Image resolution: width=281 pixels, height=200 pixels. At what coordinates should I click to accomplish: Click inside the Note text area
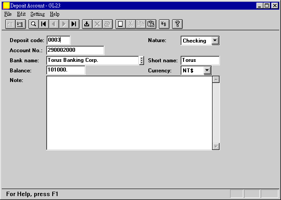[x=129, y=113]
